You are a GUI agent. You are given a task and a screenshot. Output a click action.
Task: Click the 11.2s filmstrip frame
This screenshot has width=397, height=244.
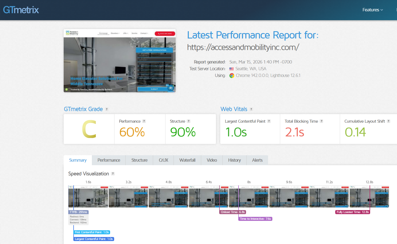[x=329, y=196]
